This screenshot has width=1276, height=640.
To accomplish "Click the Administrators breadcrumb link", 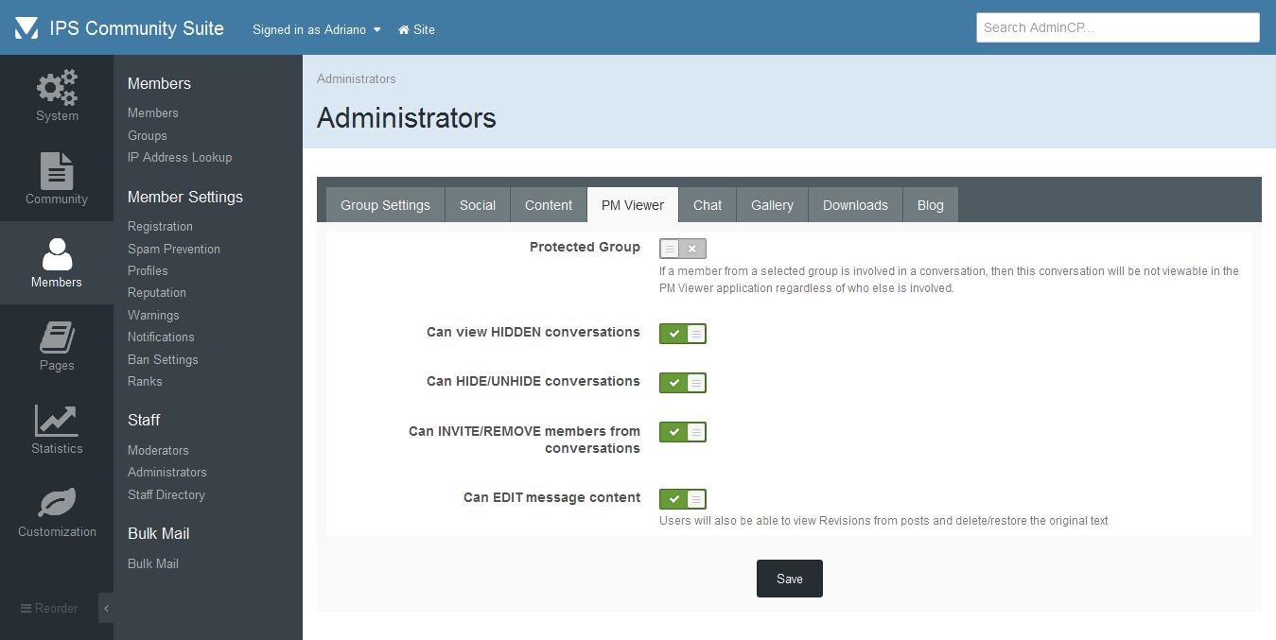I will tap(357, 78).
